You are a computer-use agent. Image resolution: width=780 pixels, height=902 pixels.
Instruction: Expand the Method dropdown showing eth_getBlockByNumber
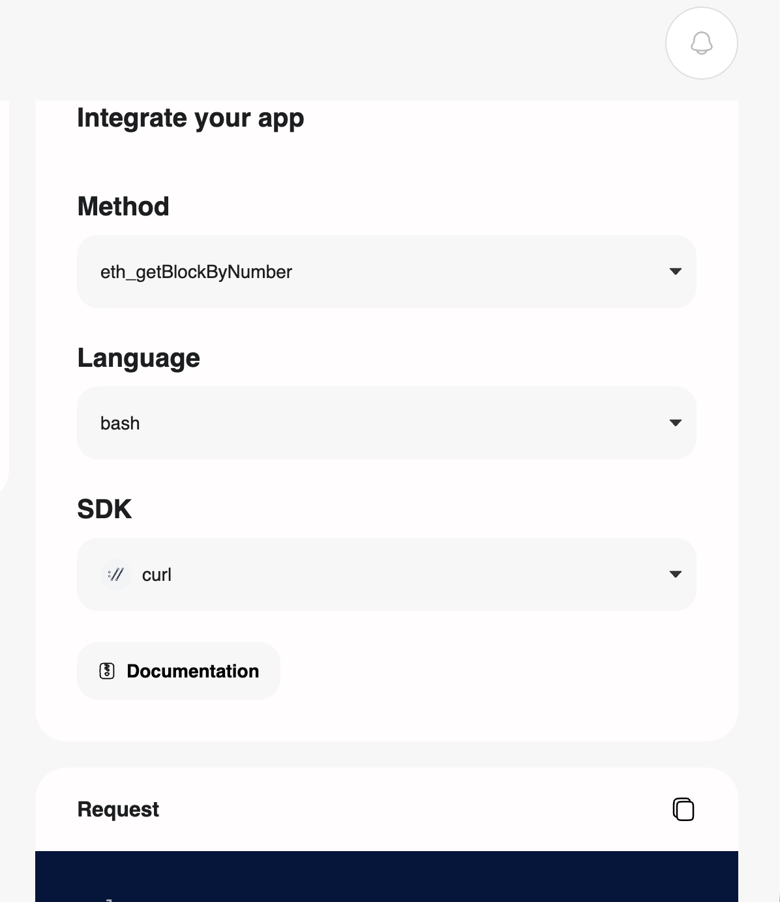point(387,272)
